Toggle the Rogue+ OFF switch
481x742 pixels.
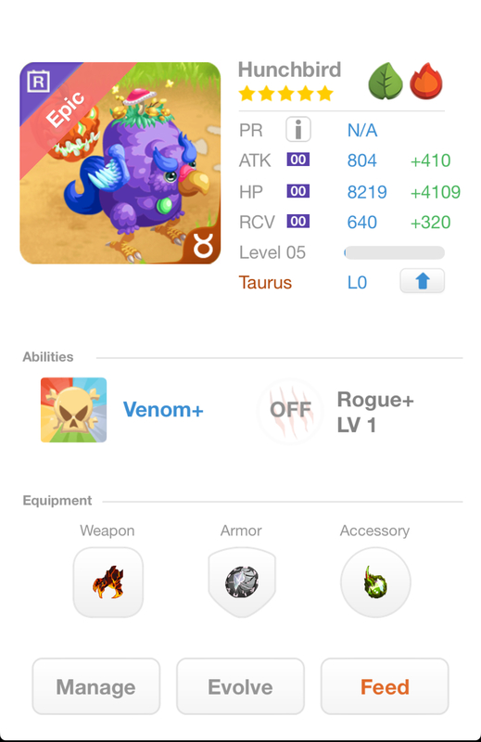coord(290,411)
